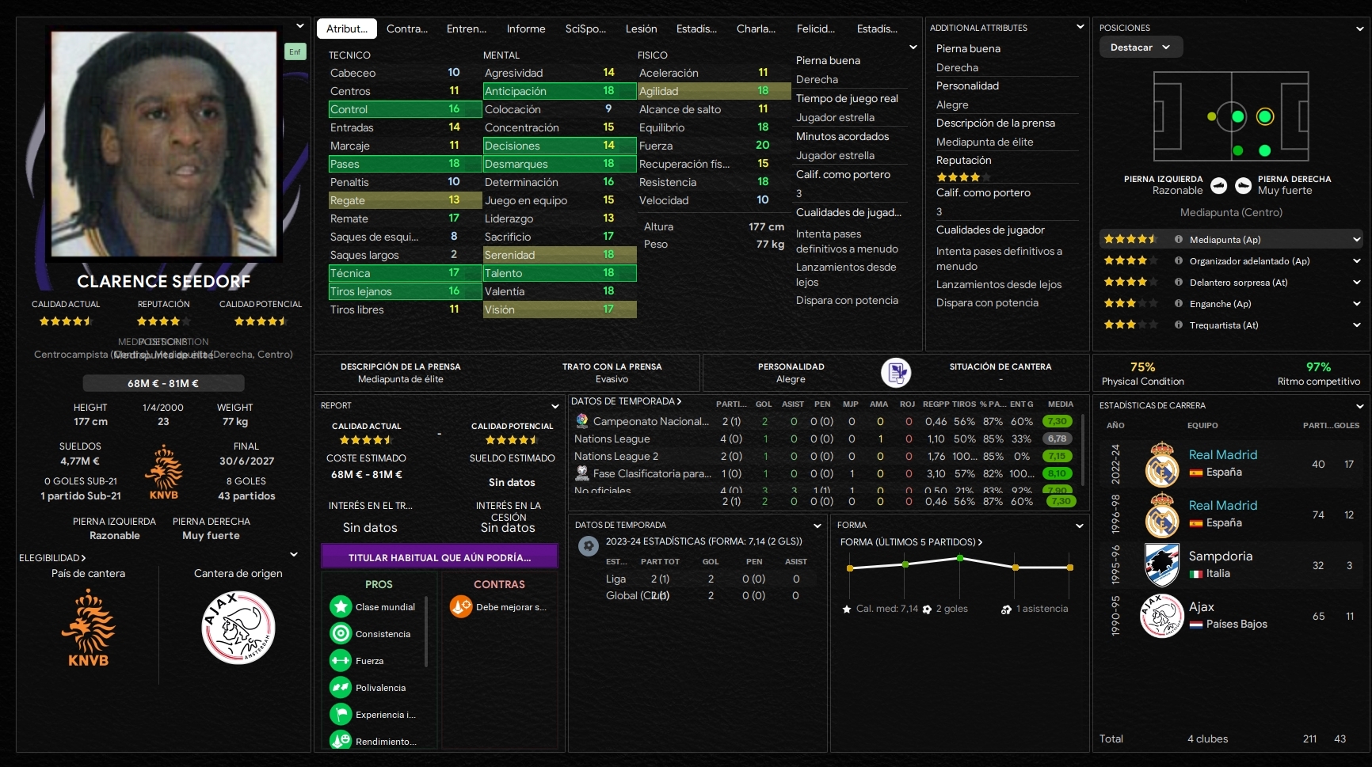Switch to the Atribut... tab
The width and height of the screenshot is (1372, 767).
[x=347, y=28]
